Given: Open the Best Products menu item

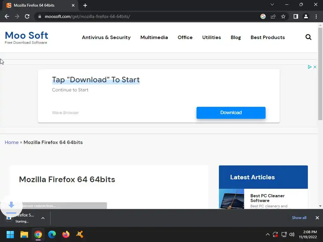Looking at the screenshot, I should click(x=267, y=37).
